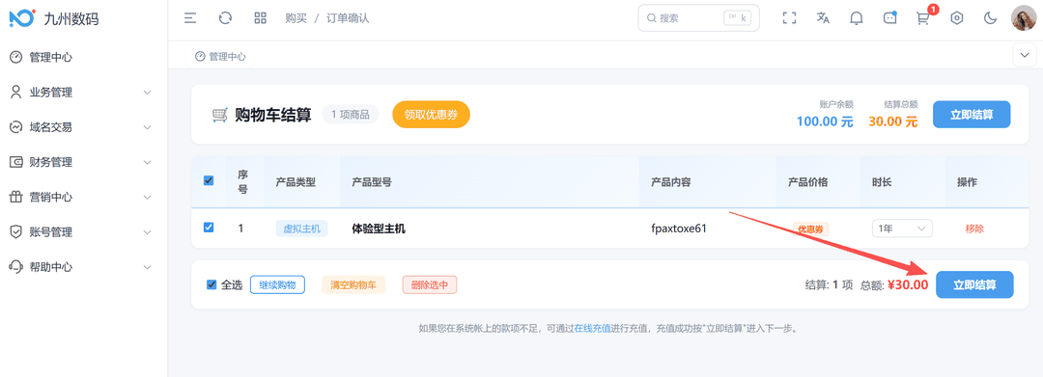Viewport: 1043px width, 377px height.
Task: Click the 财务管理 wallet icon
Action: 16,162
